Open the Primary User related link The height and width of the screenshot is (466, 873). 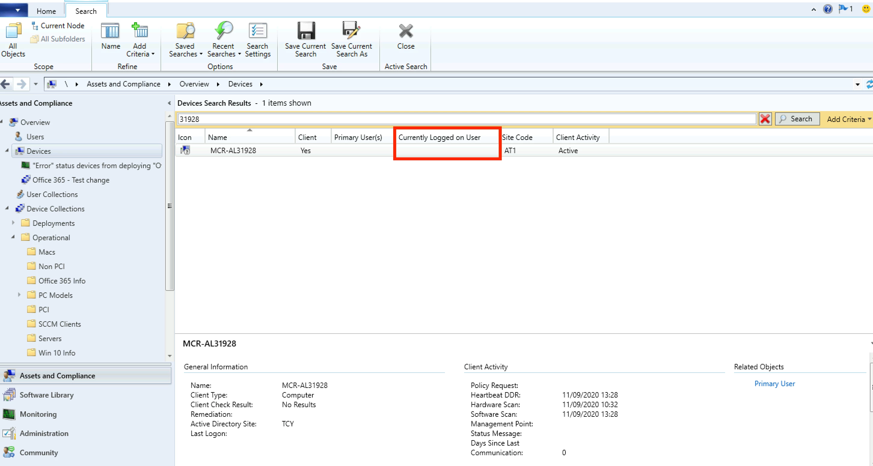tap(774, 383)
